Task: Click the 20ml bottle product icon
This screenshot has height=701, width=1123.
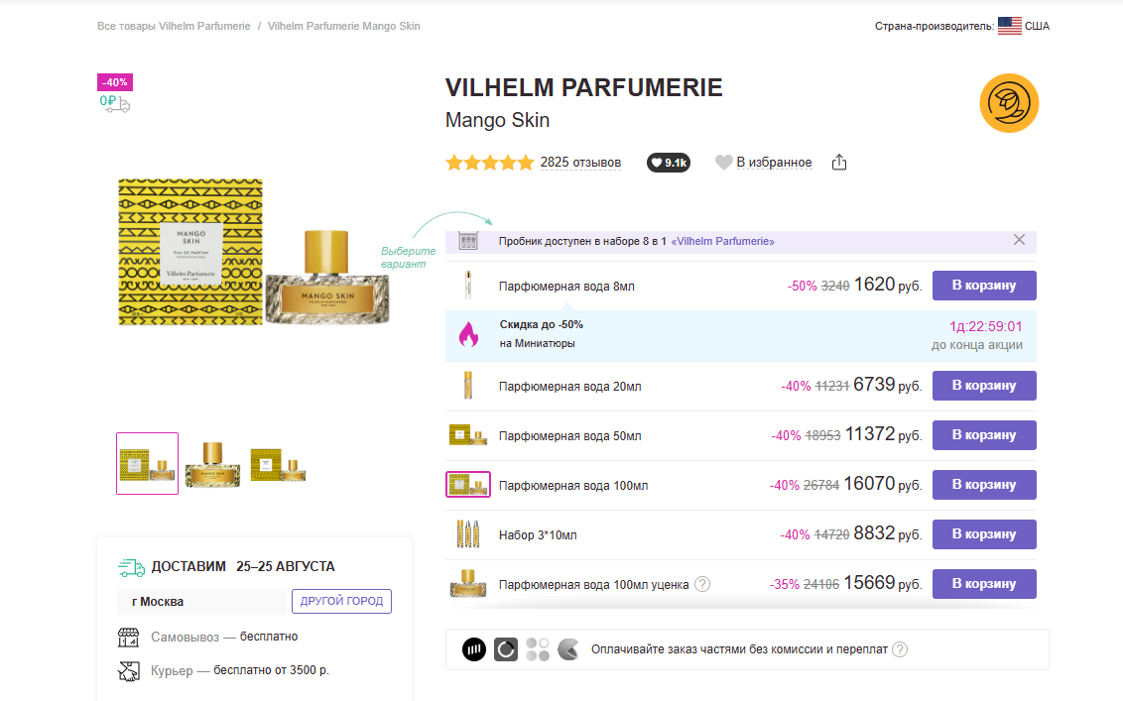Action: pyautogui.click(x=467, y=386)
